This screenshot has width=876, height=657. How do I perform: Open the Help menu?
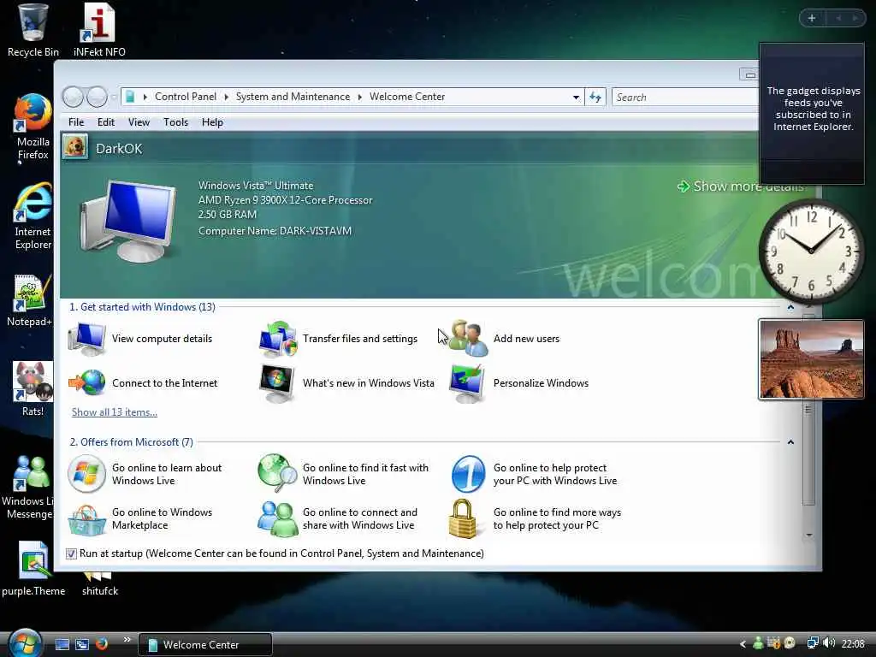[x=212, y=122]
